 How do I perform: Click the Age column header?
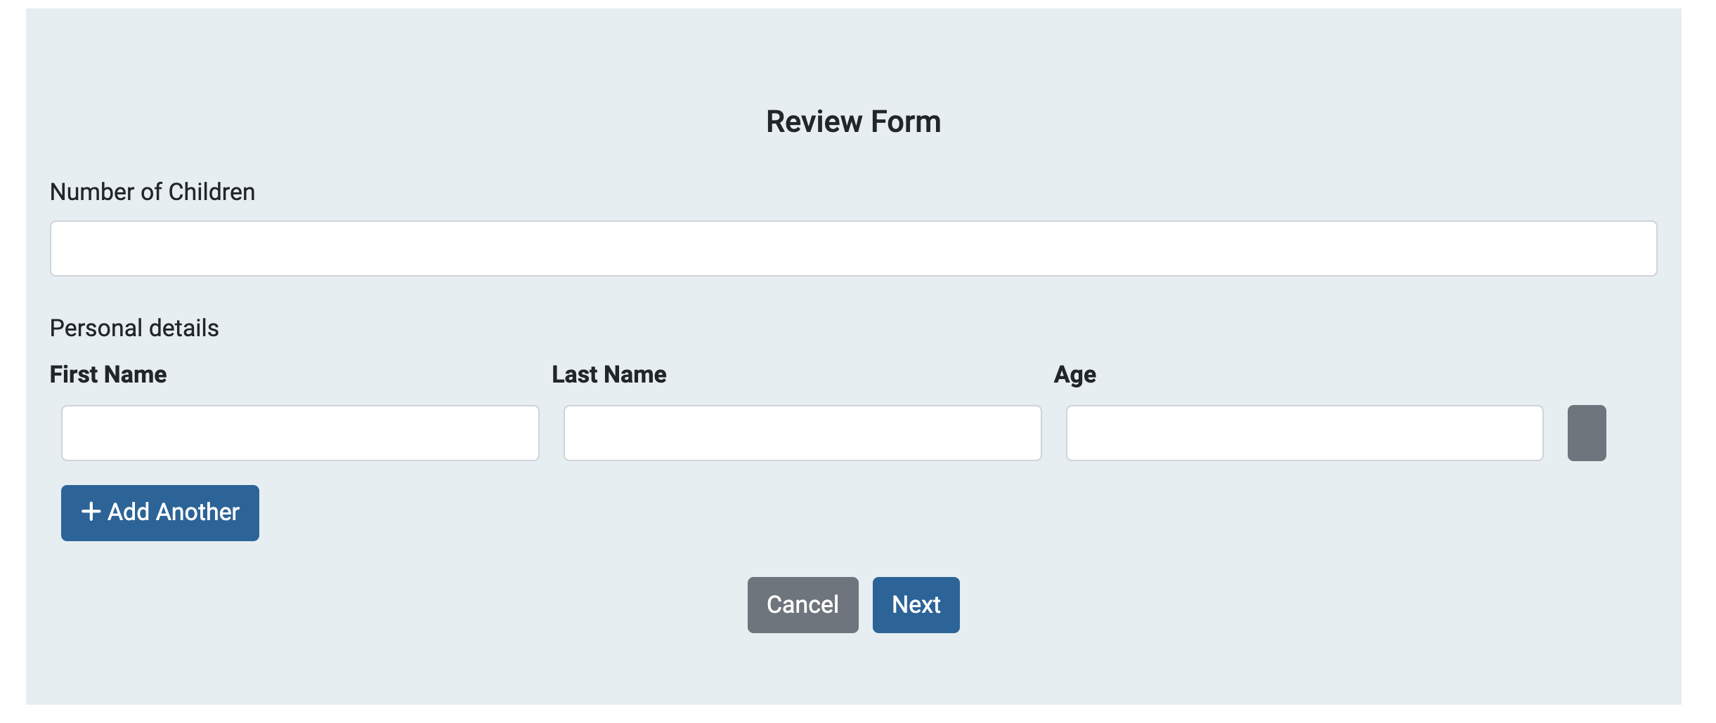1074,374
